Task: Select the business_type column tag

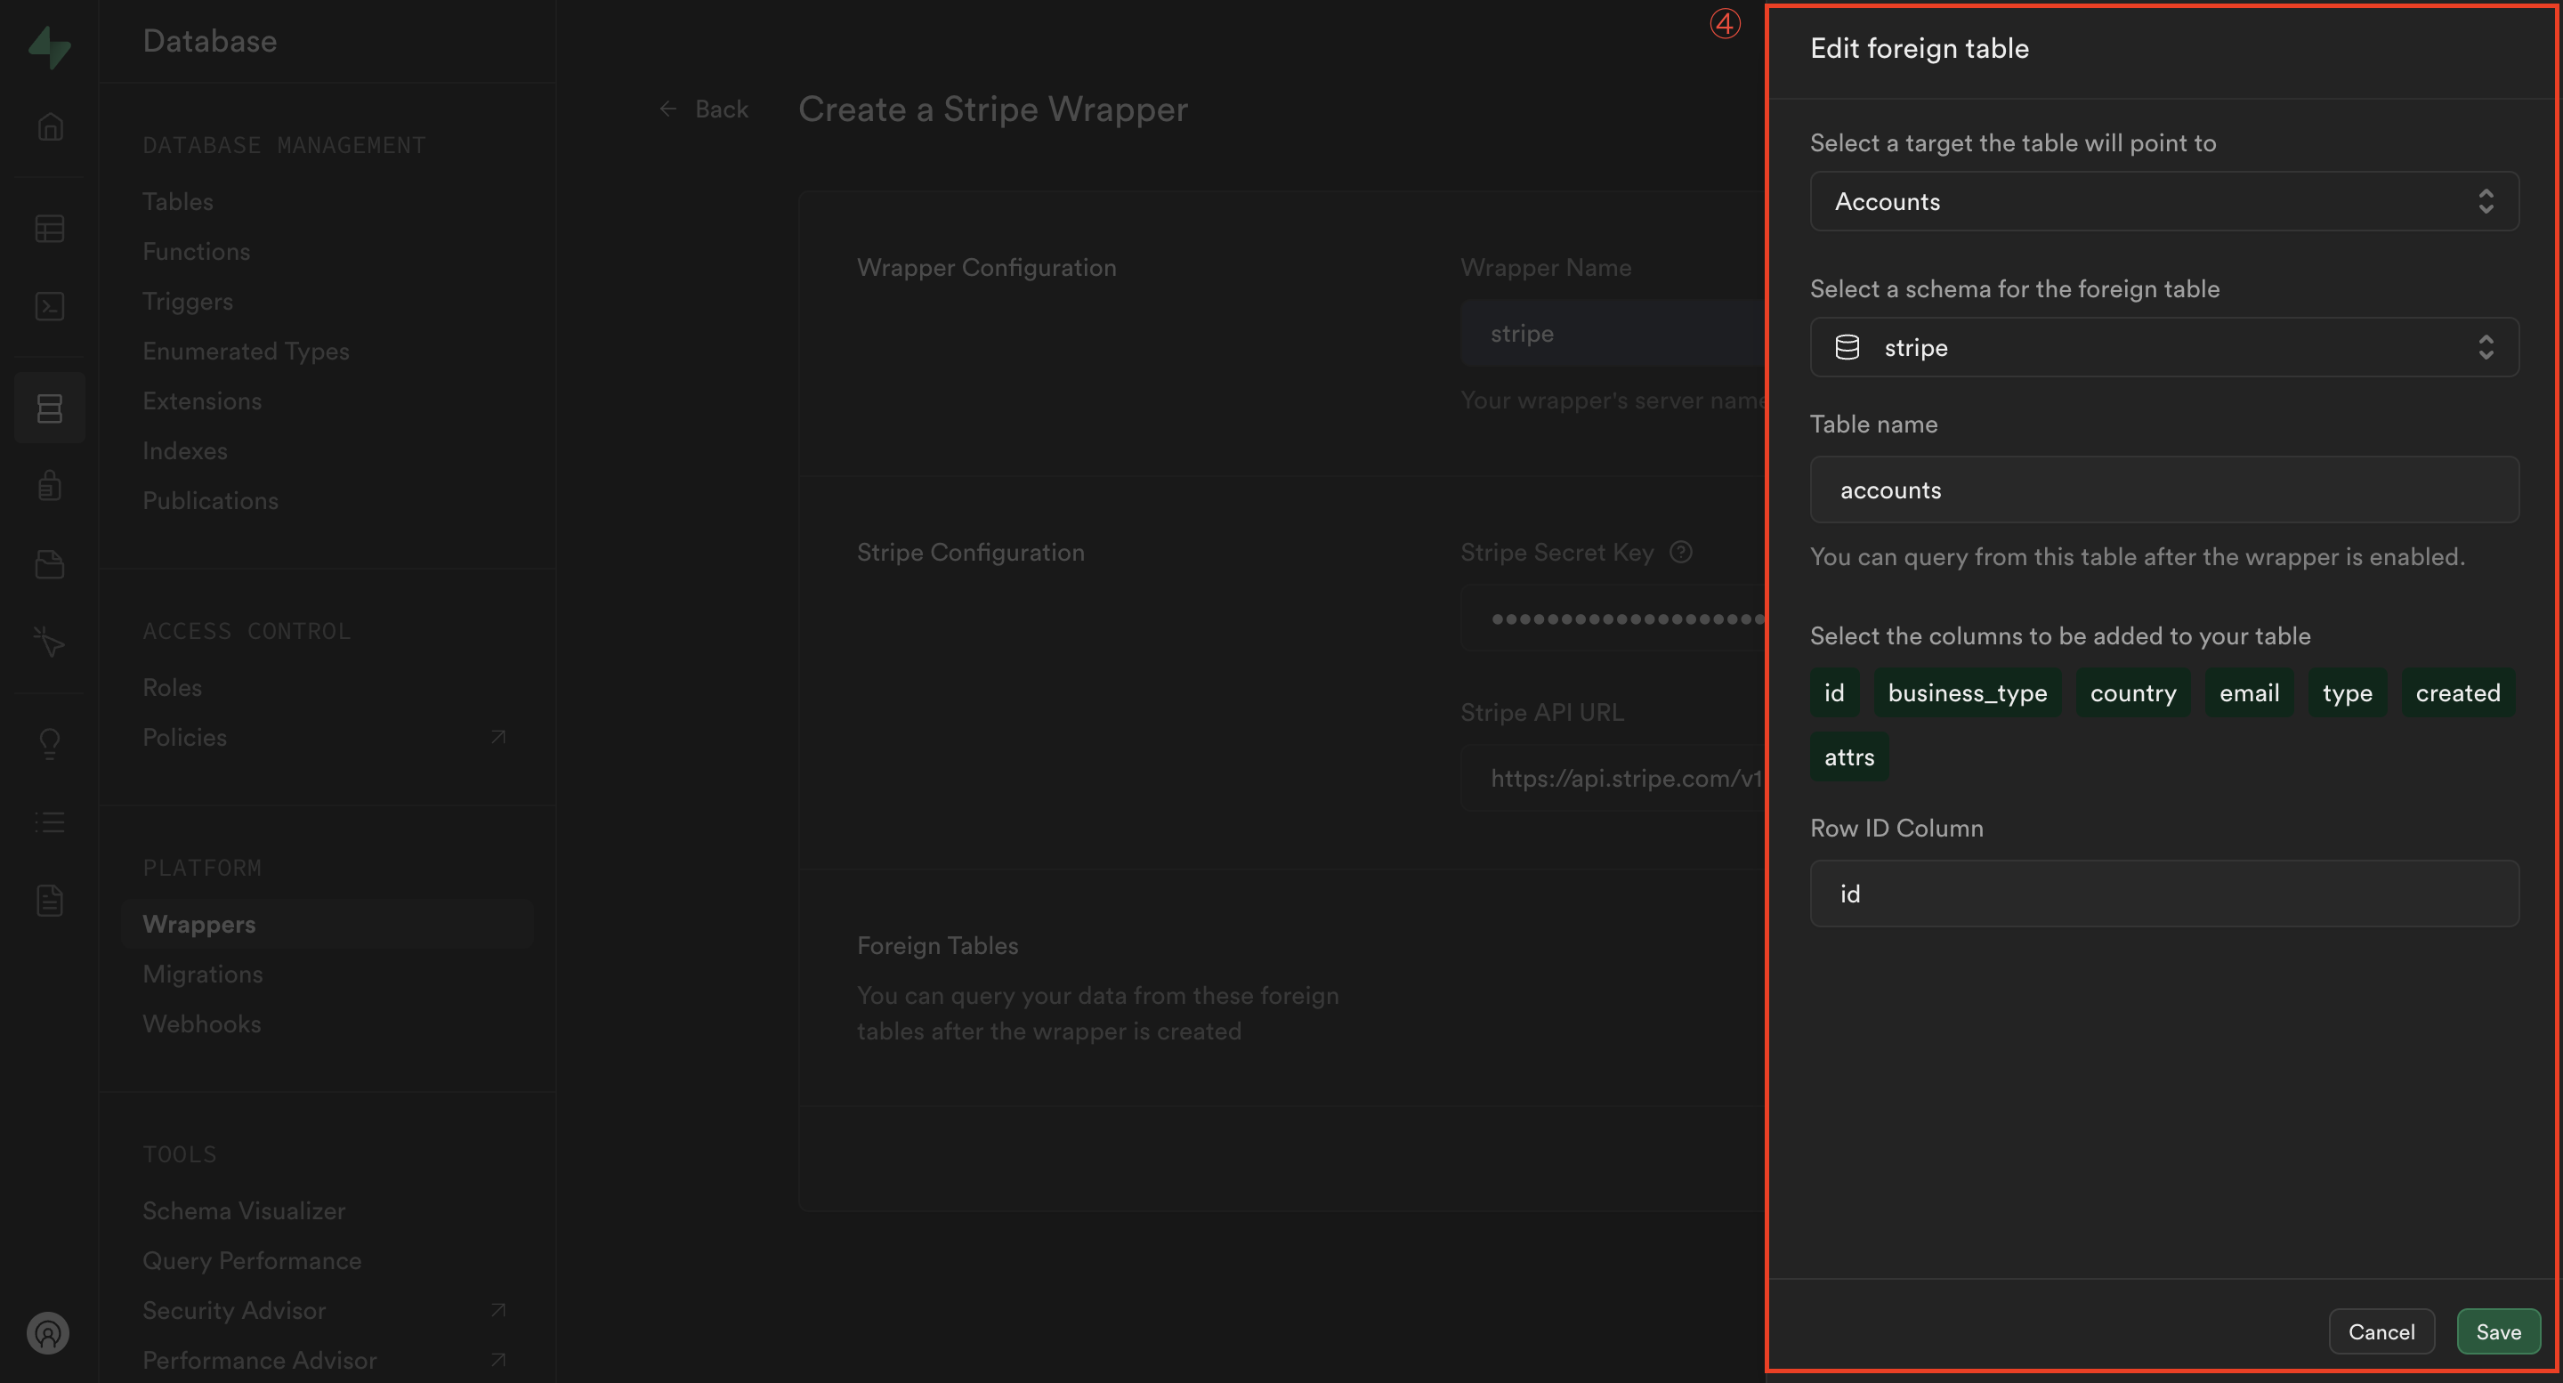Action: (1967, 693)
